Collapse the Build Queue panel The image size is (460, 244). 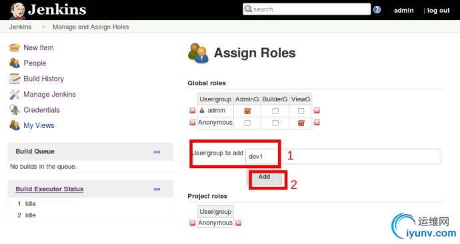[157, 152]
